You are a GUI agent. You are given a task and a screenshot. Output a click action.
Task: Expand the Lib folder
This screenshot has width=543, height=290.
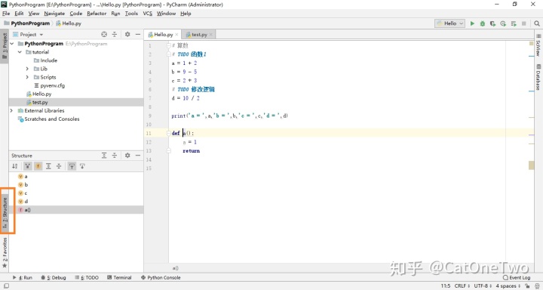(x=27, y=69)
